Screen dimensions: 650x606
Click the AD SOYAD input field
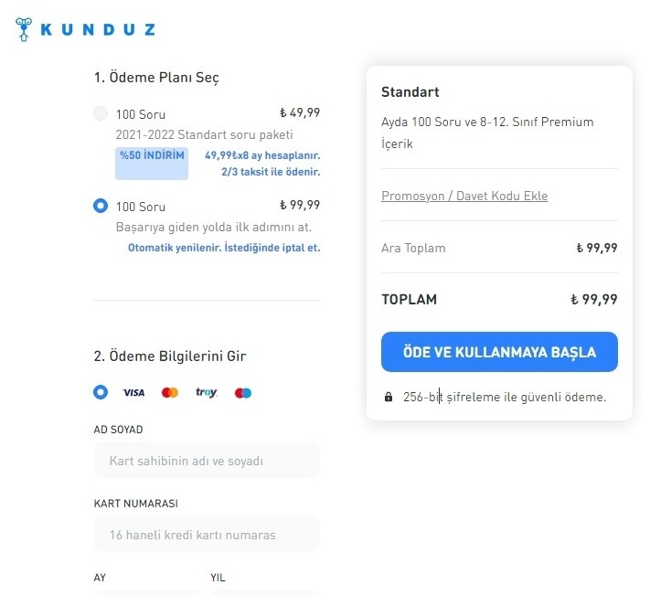[207, 461]
